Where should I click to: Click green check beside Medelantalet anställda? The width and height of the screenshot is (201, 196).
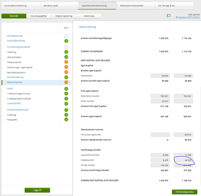click(x=66, y=99)
